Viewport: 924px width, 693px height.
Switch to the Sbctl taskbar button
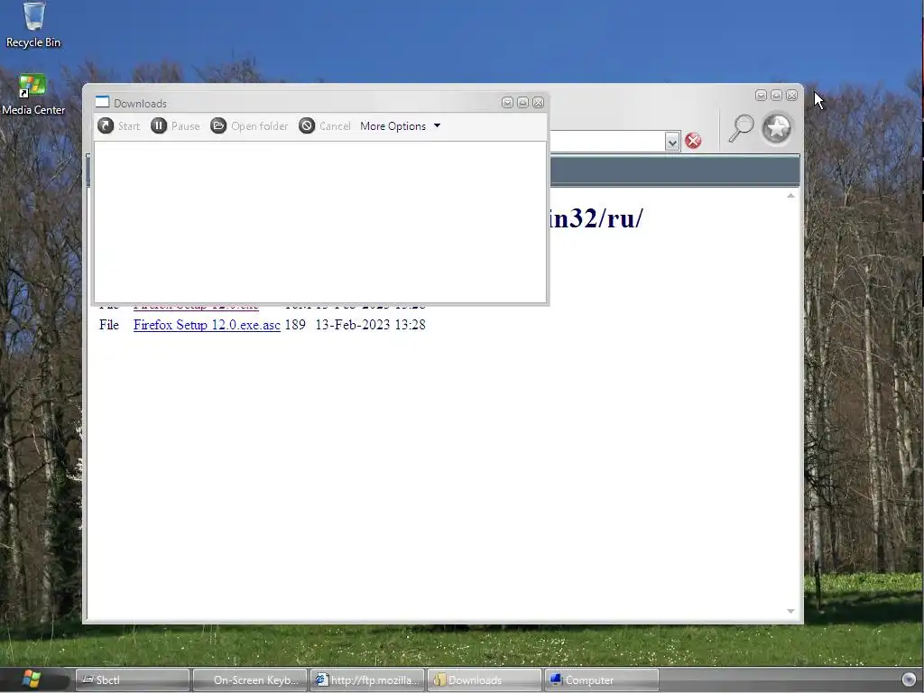pos(133,680)
